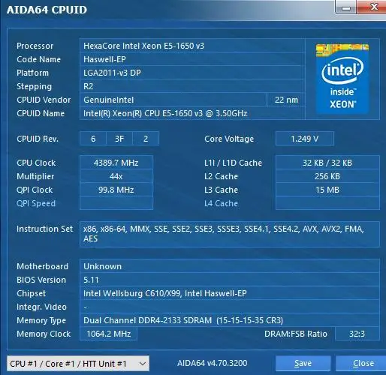Viewport: 386px width, 375px height.
Task: Click the grayed L4 Cache label
Action: (x=221, y=203)
